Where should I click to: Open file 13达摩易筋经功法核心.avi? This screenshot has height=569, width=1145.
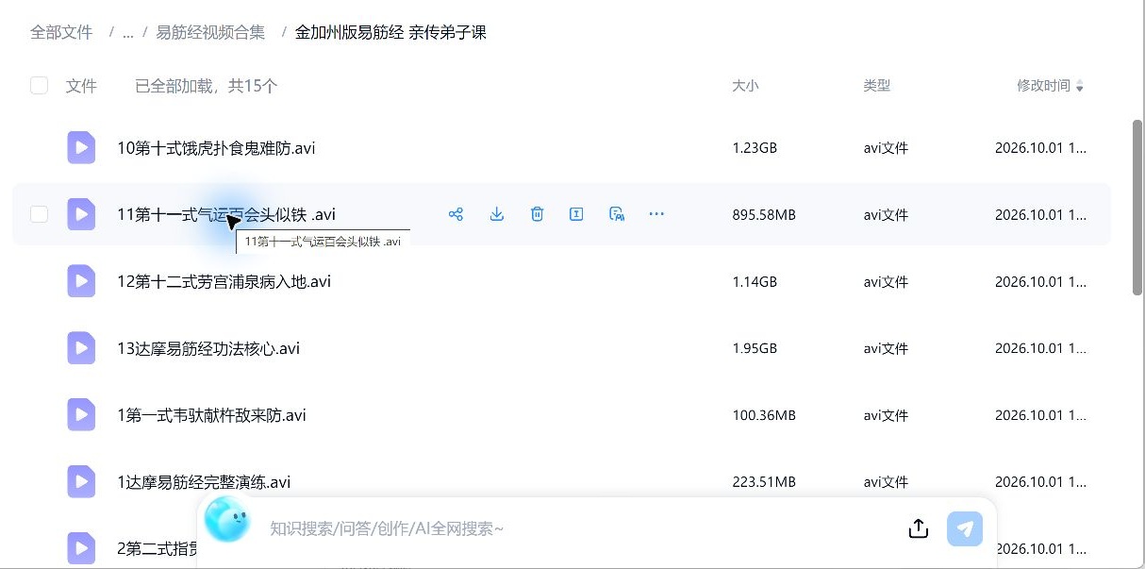coord(208,349)
